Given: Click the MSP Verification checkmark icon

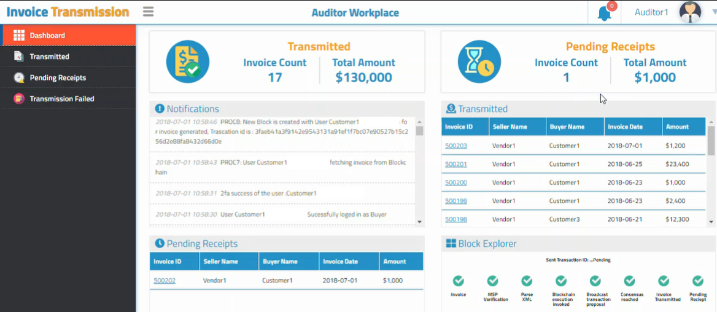Looking at the screenshot, I should (x=492, y=281).
